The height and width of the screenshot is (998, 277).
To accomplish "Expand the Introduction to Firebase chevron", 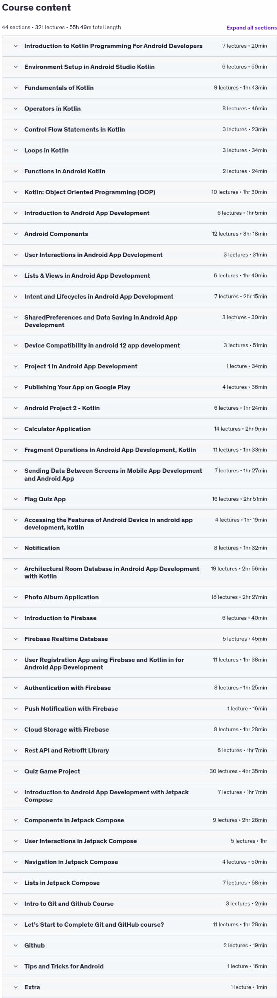I will click(x=16, y=618).
